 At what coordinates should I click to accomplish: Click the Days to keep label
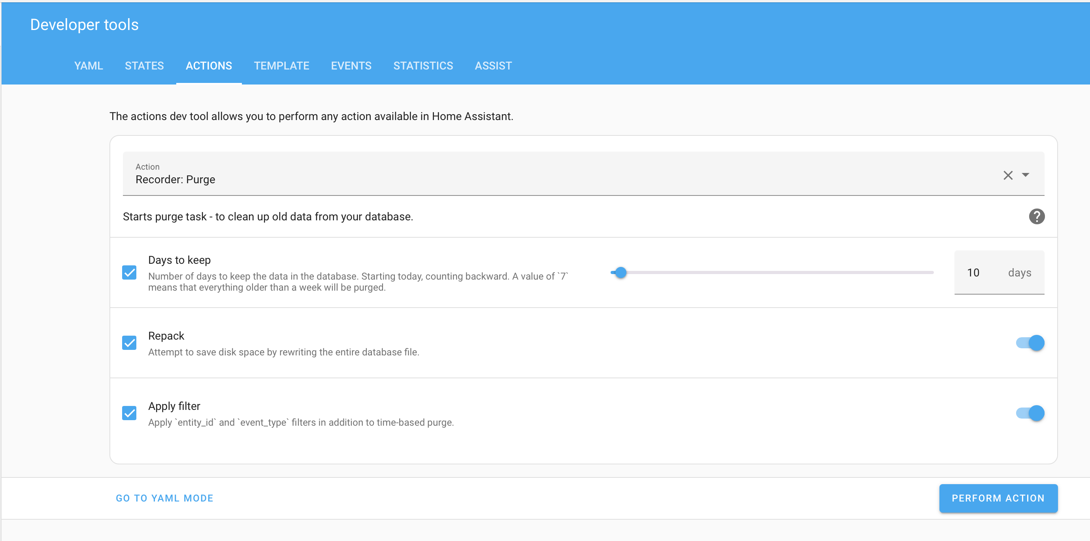[x=179, y=260]
